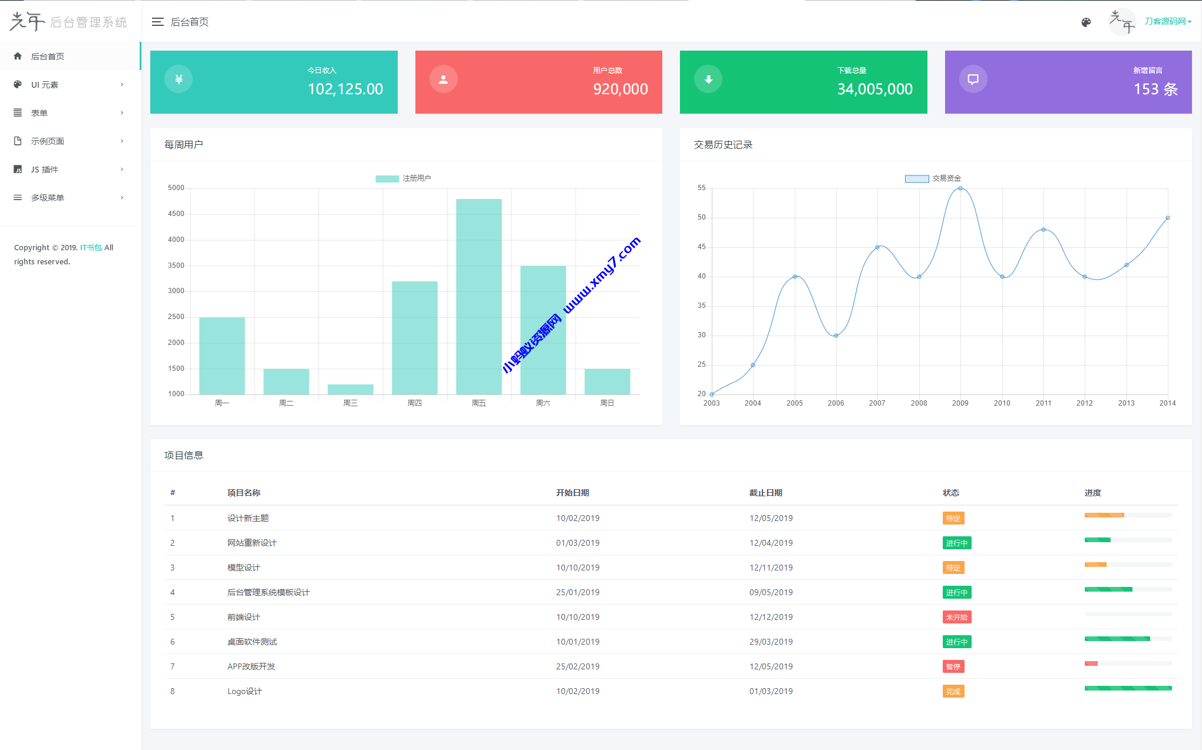Open the theme palette icon in header

point(1086,22)
